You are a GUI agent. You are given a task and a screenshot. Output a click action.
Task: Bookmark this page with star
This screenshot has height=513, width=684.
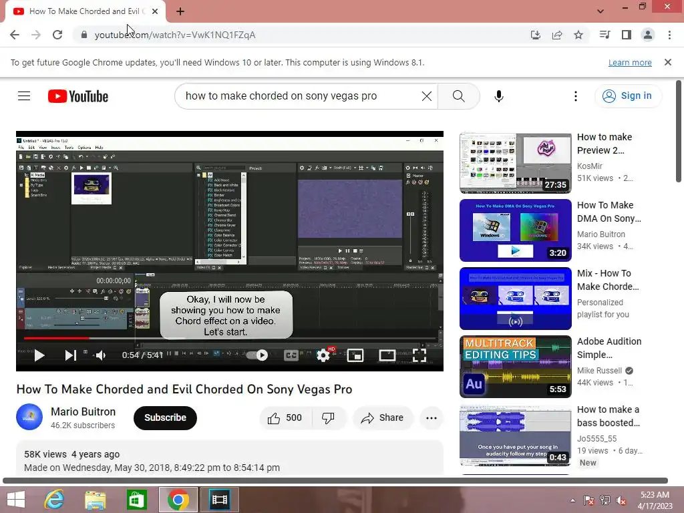[x=578, y=35]
